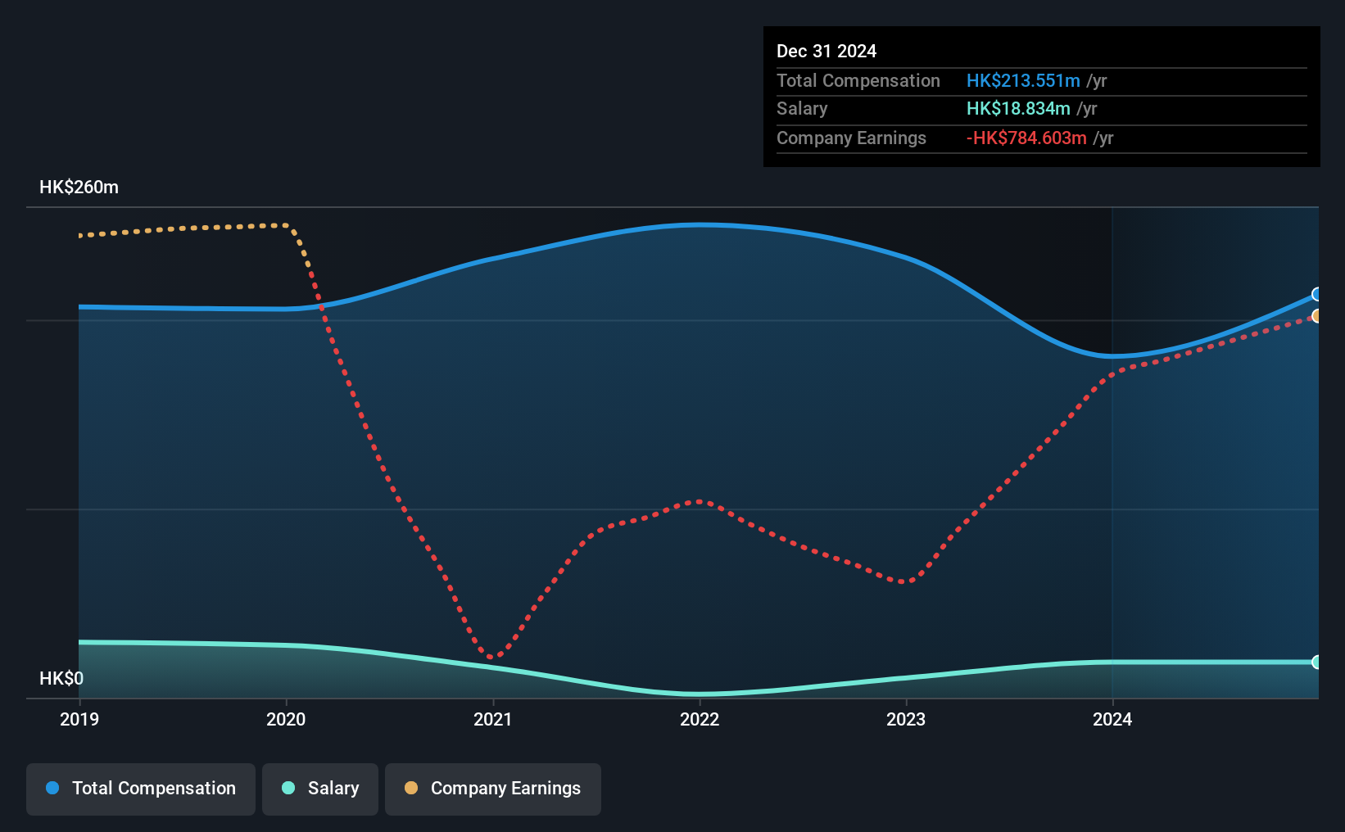Click the HK$260m y-axis label
The height and width of the screenshot is (832, 1345).
(x=79, y=187)
